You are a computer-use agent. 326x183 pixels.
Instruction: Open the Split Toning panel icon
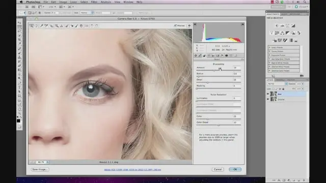tap(213, 55)
